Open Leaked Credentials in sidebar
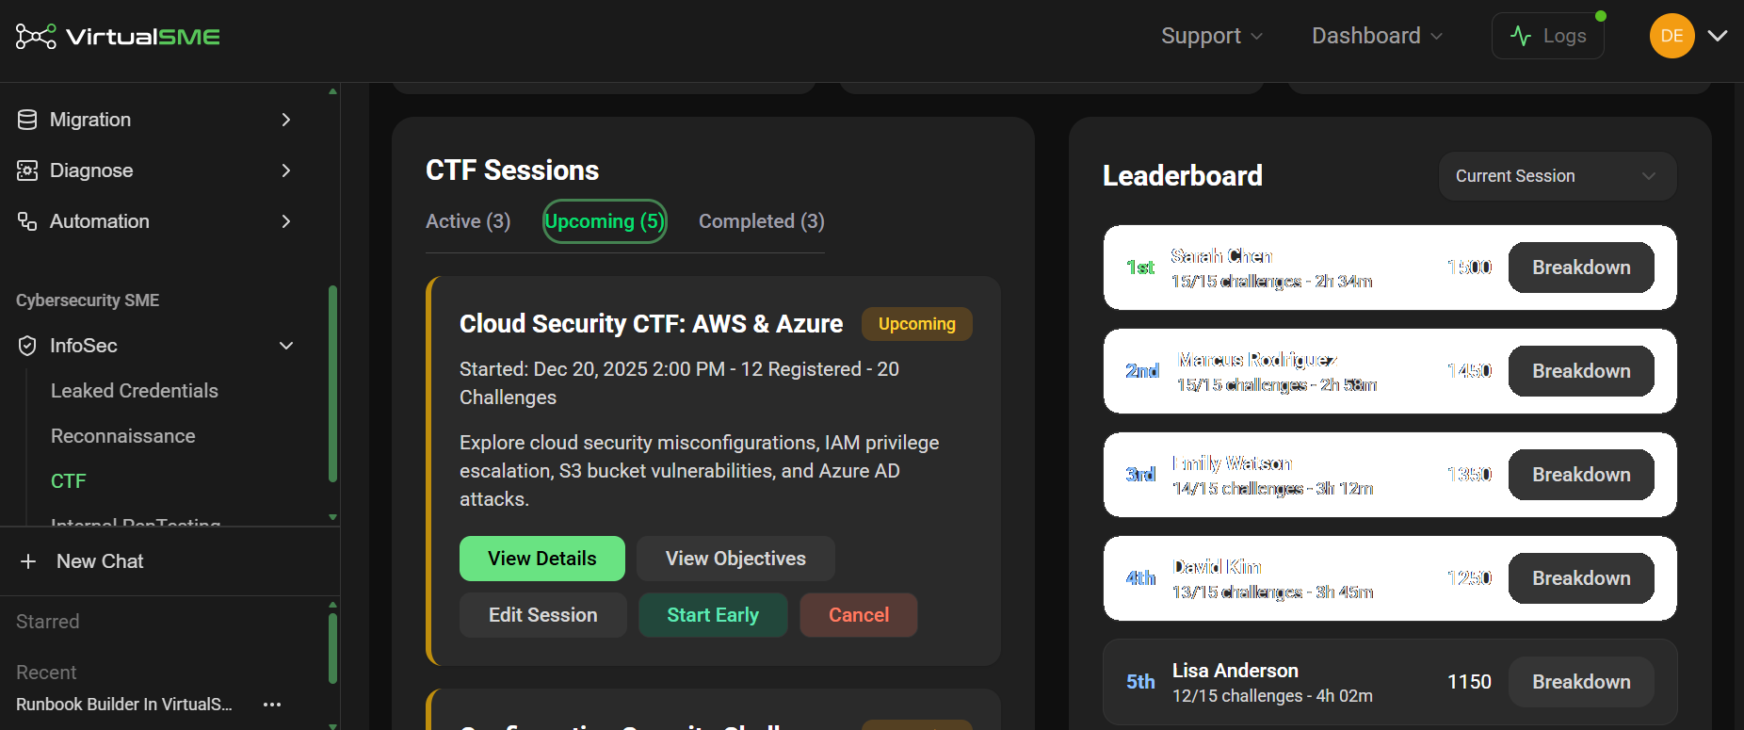The image size is (1744, 730). click(135, 391)
